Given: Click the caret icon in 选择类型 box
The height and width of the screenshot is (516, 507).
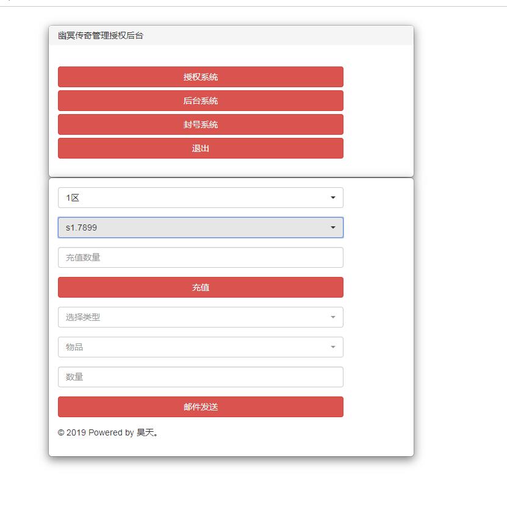Looking at the screenshot, I should tap(333, 317).
